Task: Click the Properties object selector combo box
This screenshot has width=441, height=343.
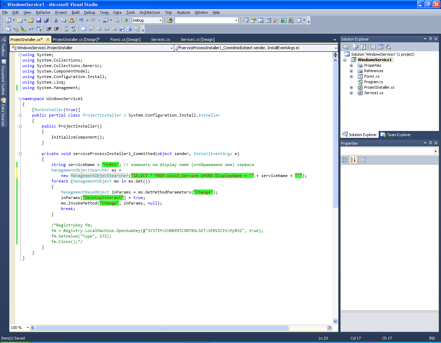Action: coord(389,151)
